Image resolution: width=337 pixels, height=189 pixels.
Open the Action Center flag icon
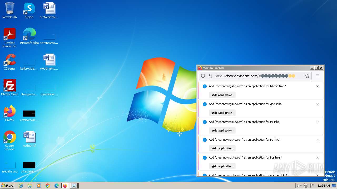pyautogui.click(x=312, y=186)
